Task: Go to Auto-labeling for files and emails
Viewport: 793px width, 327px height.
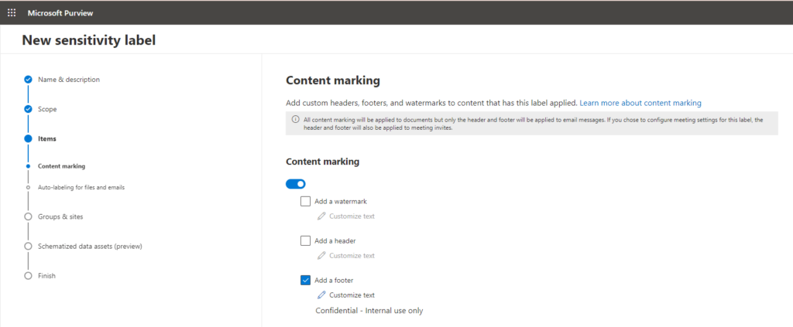Action: 81,187
